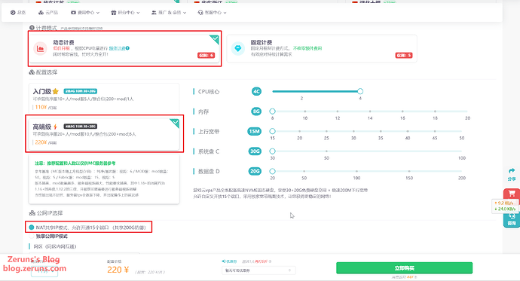This screenshot has height=281, width=520.
Task: Open the 推广 & 公益 menu
Action: tap(169, 13)
